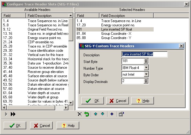Select 'CDP ensemble no.' row
191x135 pixels.
click(35, 42)
